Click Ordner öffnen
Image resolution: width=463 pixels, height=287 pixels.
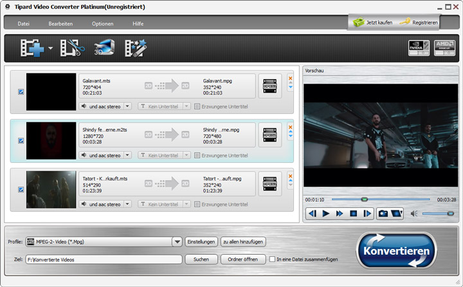click(x=243, y=259)
